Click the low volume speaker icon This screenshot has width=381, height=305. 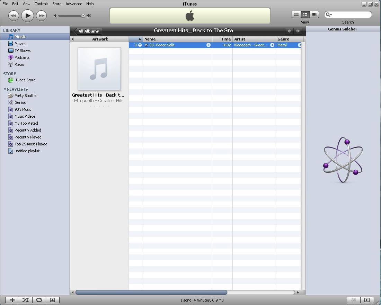(x=55, y=16)
